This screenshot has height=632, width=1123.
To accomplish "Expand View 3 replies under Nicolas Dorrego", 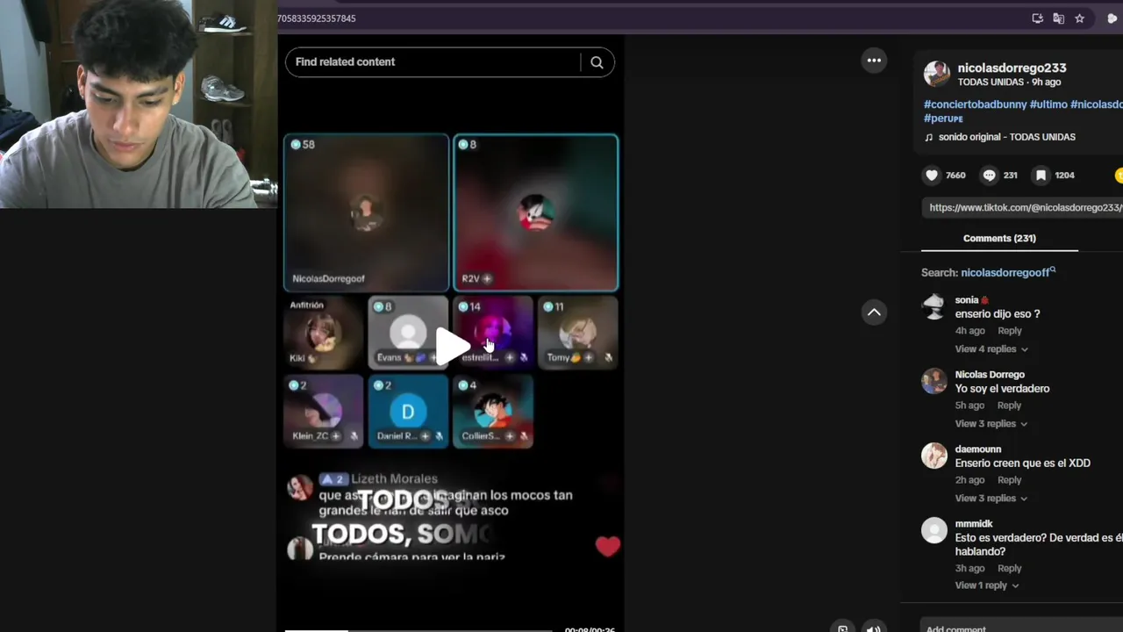I will (x=991, y=424).
